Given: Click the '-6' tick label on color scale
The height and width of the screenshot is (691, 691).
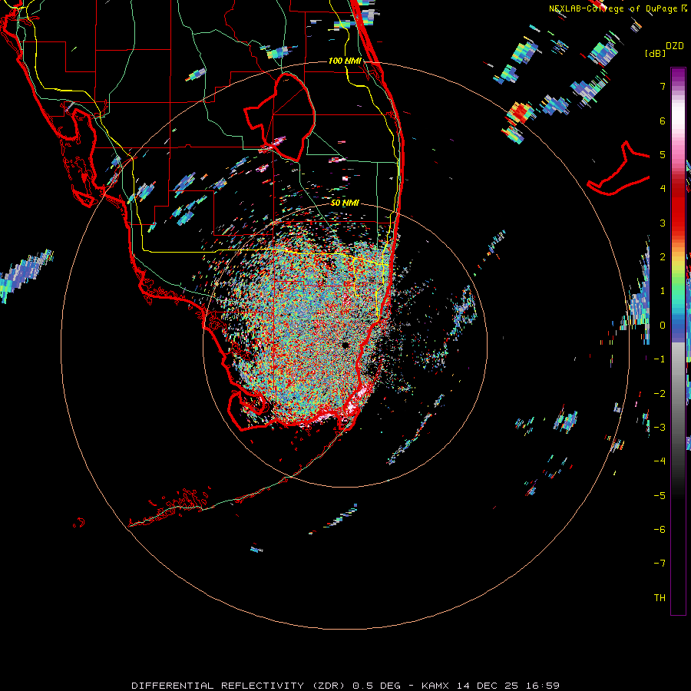Looking at the screenshot, I should pos(660,529).
